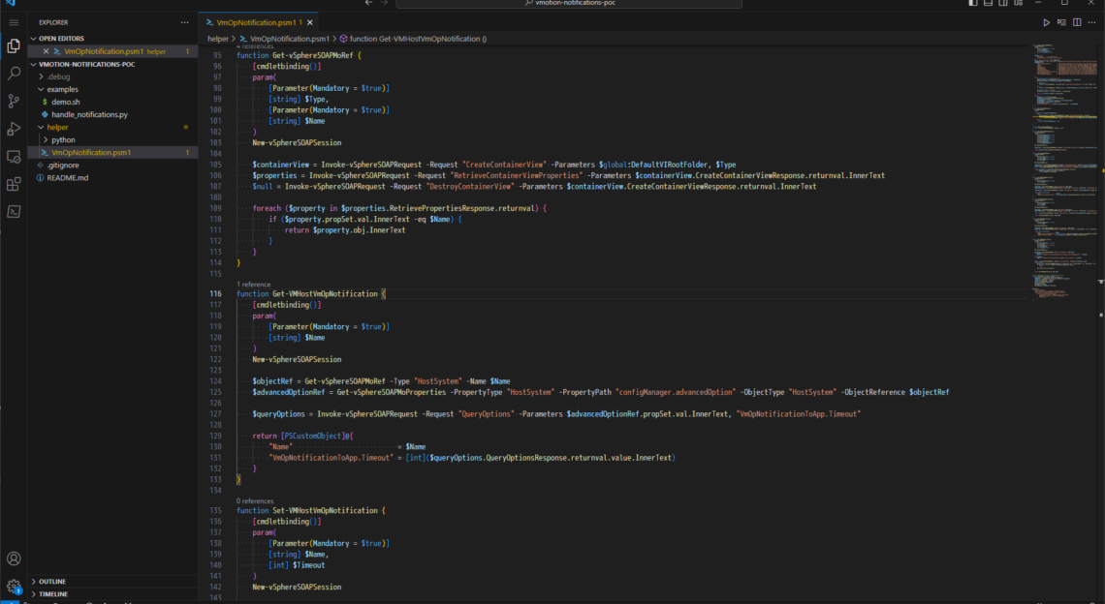
Task: Open the hamburger application menu
Action: [x=14, y=21]
